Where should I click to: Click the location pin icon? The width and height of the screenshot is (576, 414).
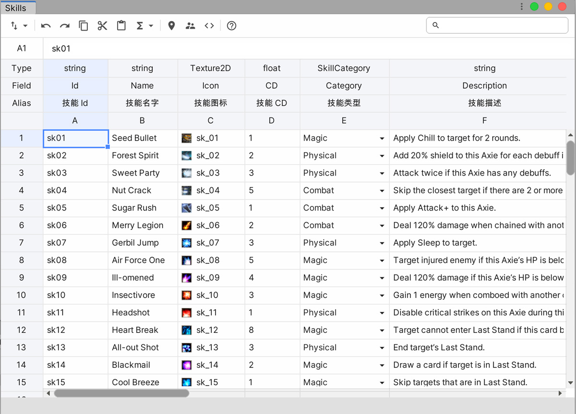(171, 25)
